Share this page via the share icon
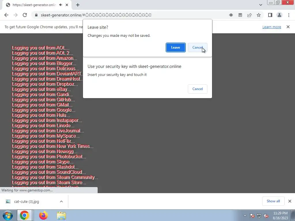This screenshot has height=221, width=295. 249,15
